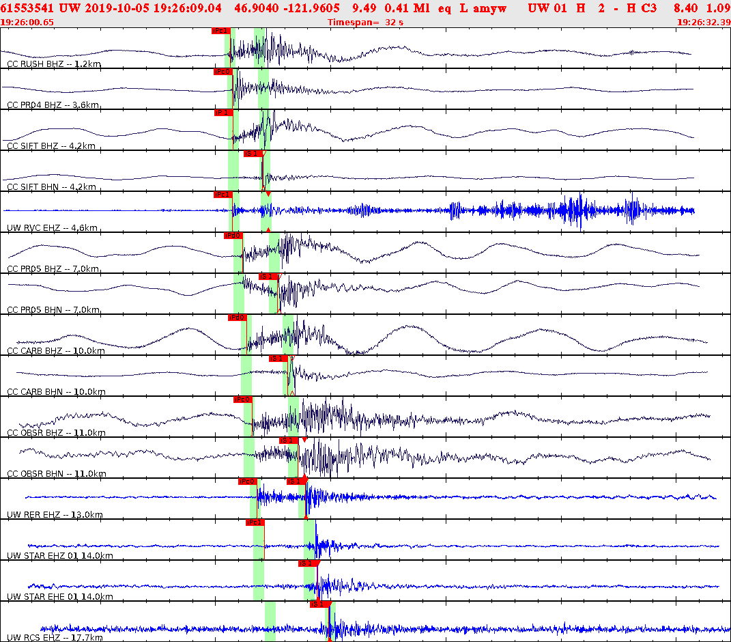Viewport: 731px width, 642px height.
Task: Click the iS 1 pick flag on UW RCS EHZ
Action: [318, 604]
